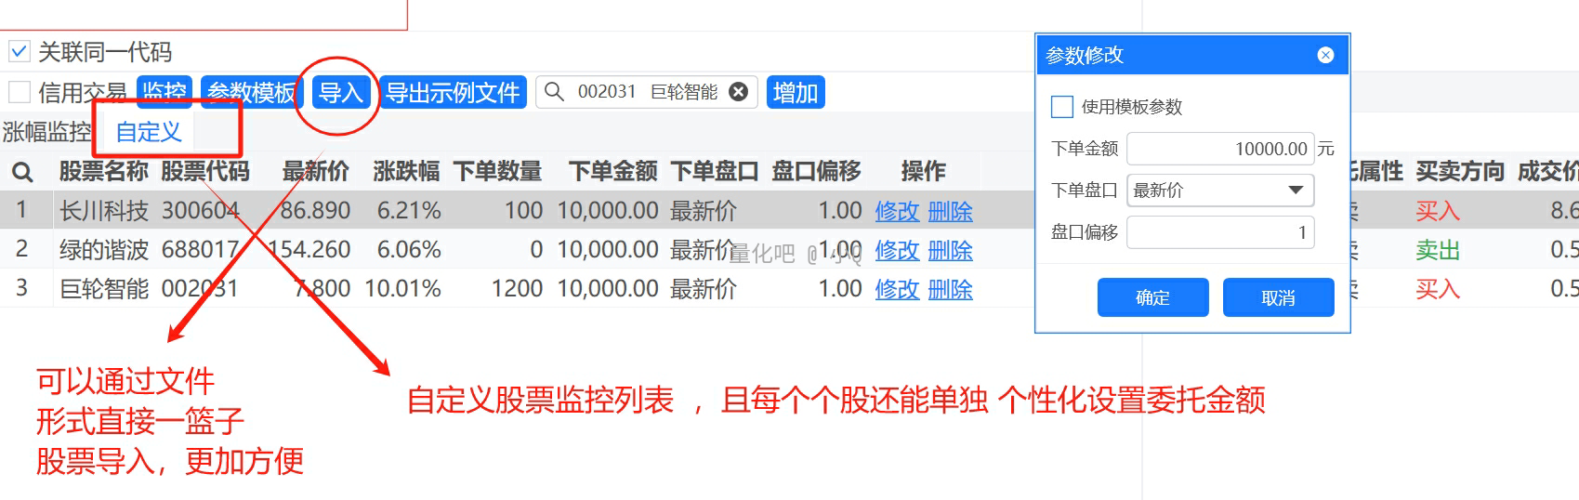
Task: Click the 导出示例文件 button
Action: (x=453, y=92)
